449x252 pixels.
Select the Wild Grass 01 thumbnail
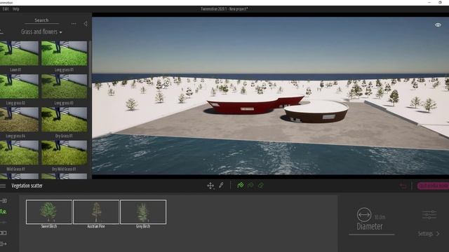[x=19, y=153]
